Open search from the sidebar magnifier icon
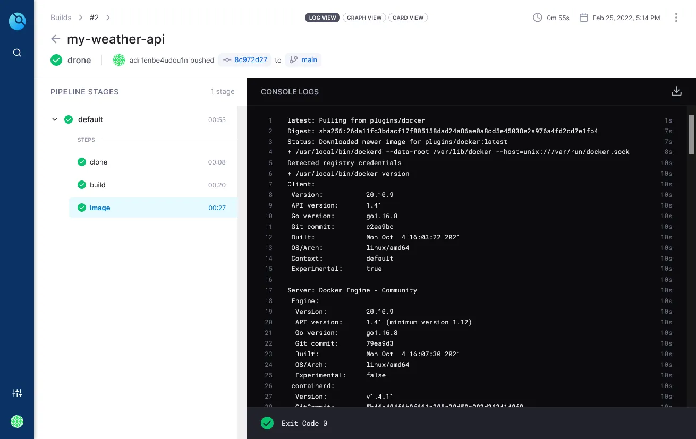This screenshot has height=439, width=696. tap(17, 53)
